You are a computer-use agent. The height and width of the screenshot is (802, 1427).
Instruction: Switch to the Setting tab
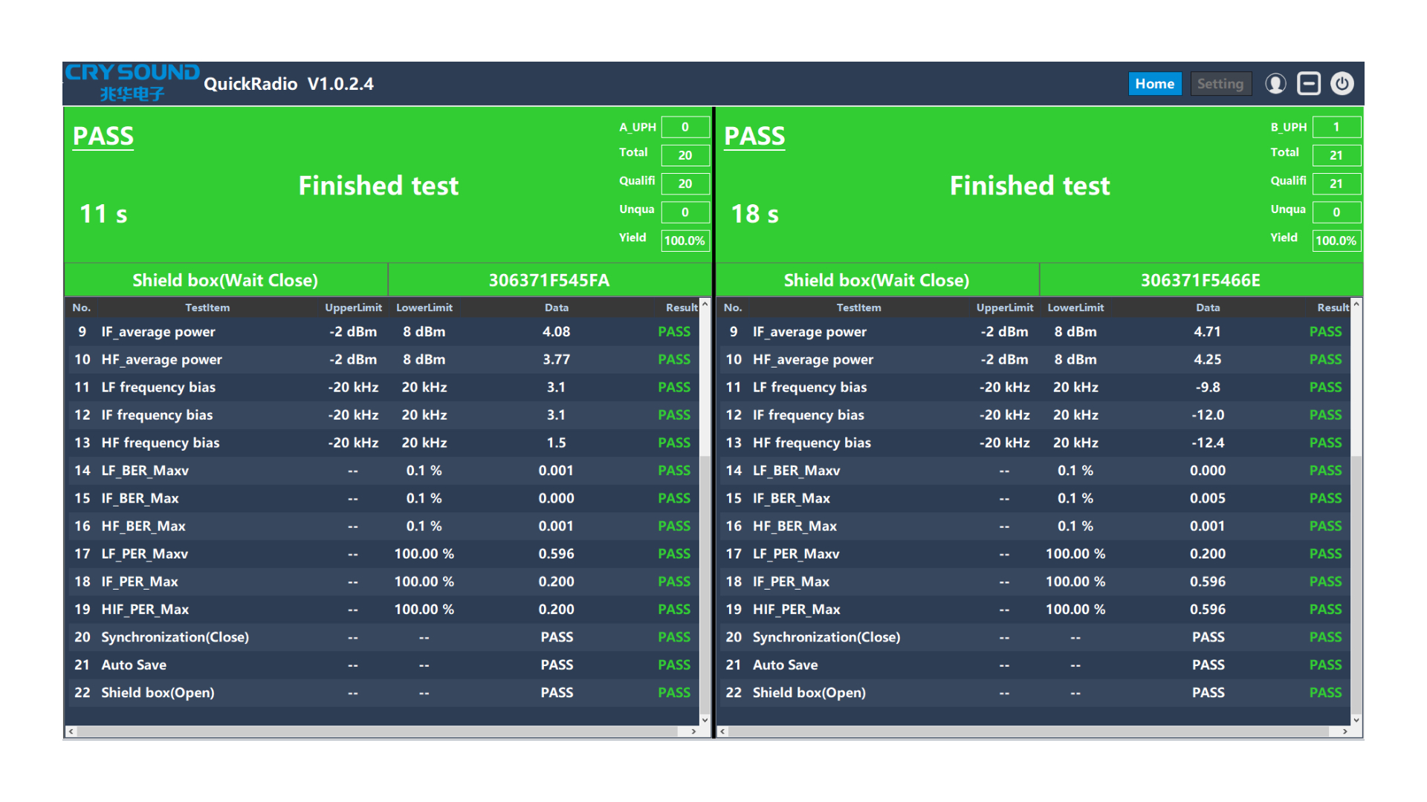pyautogui.click(x=1220, y=84)
